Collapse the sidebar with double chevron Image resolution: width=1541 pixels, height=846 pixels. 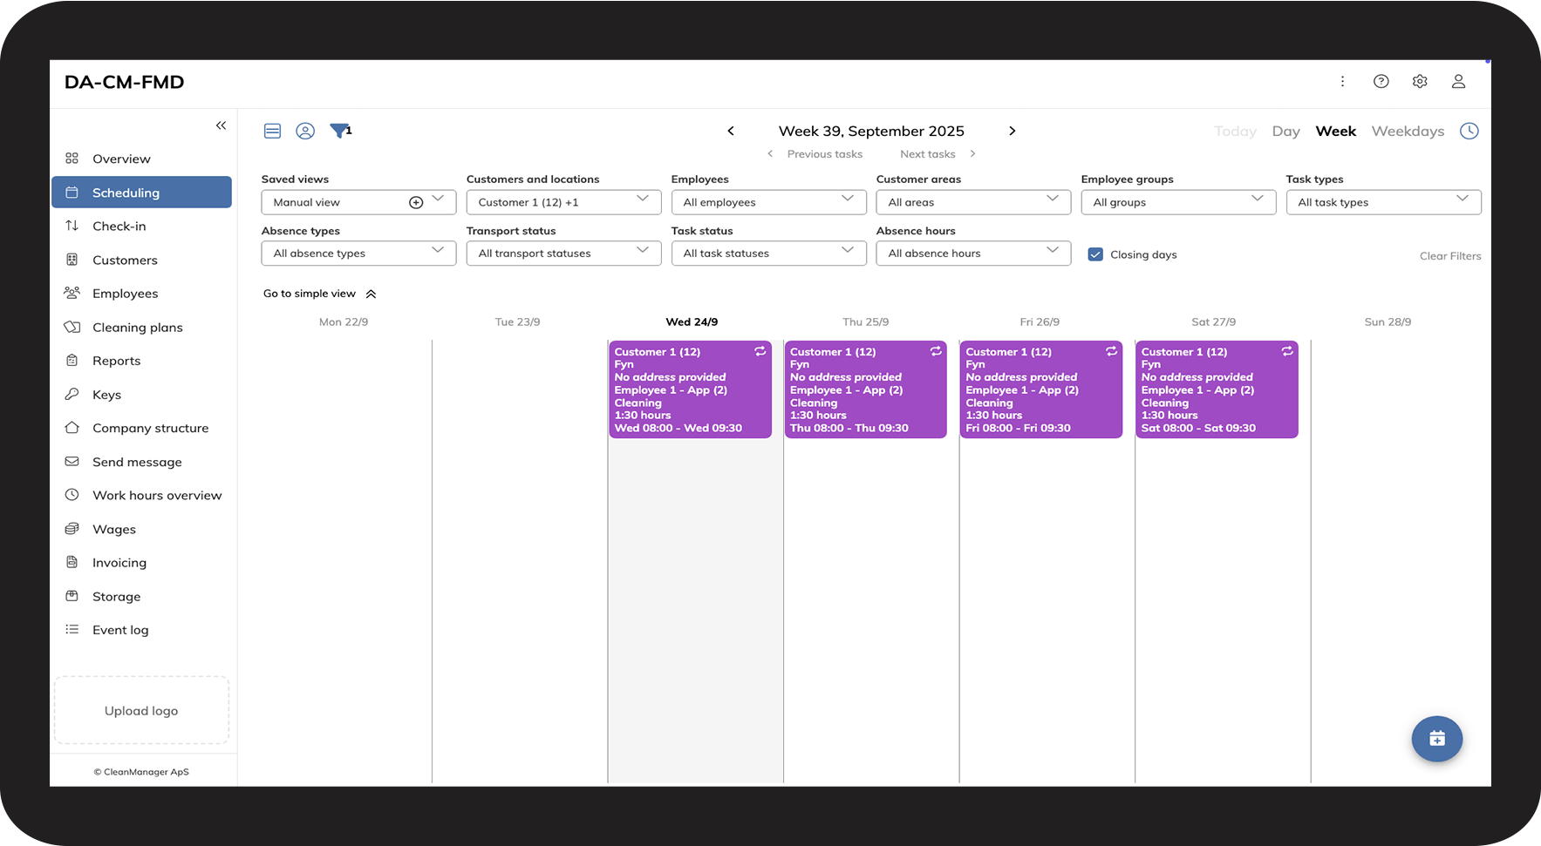point(221,125)
